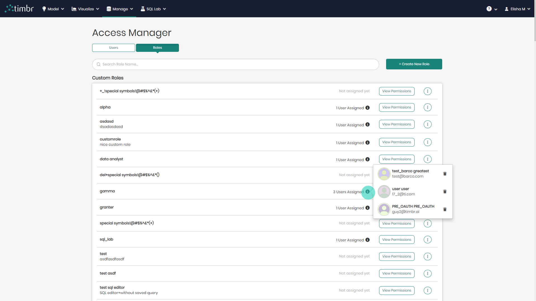Open the kebab menu for test sql editor
The width and height of the screenshot is (536, 301).
point(427,290)
